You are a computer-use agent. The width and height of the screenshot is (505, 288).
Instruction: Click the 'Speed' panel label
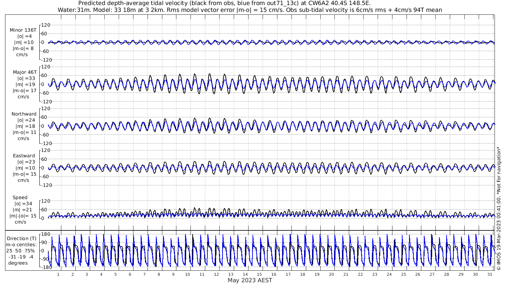(20, 198)
